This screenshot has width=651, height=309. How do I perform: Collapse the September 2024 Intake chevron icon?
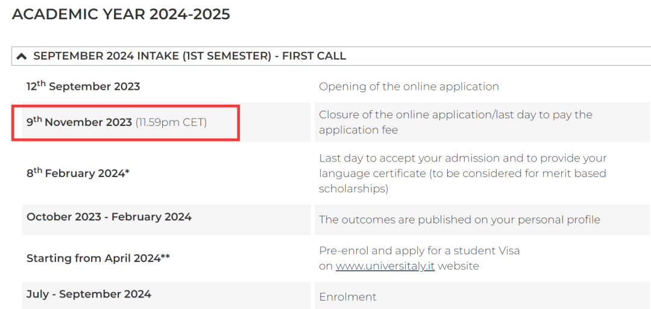[x=21, y=57]
